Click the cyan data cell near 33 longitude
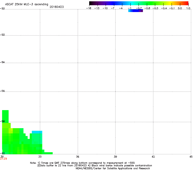 tap(37, 132)
